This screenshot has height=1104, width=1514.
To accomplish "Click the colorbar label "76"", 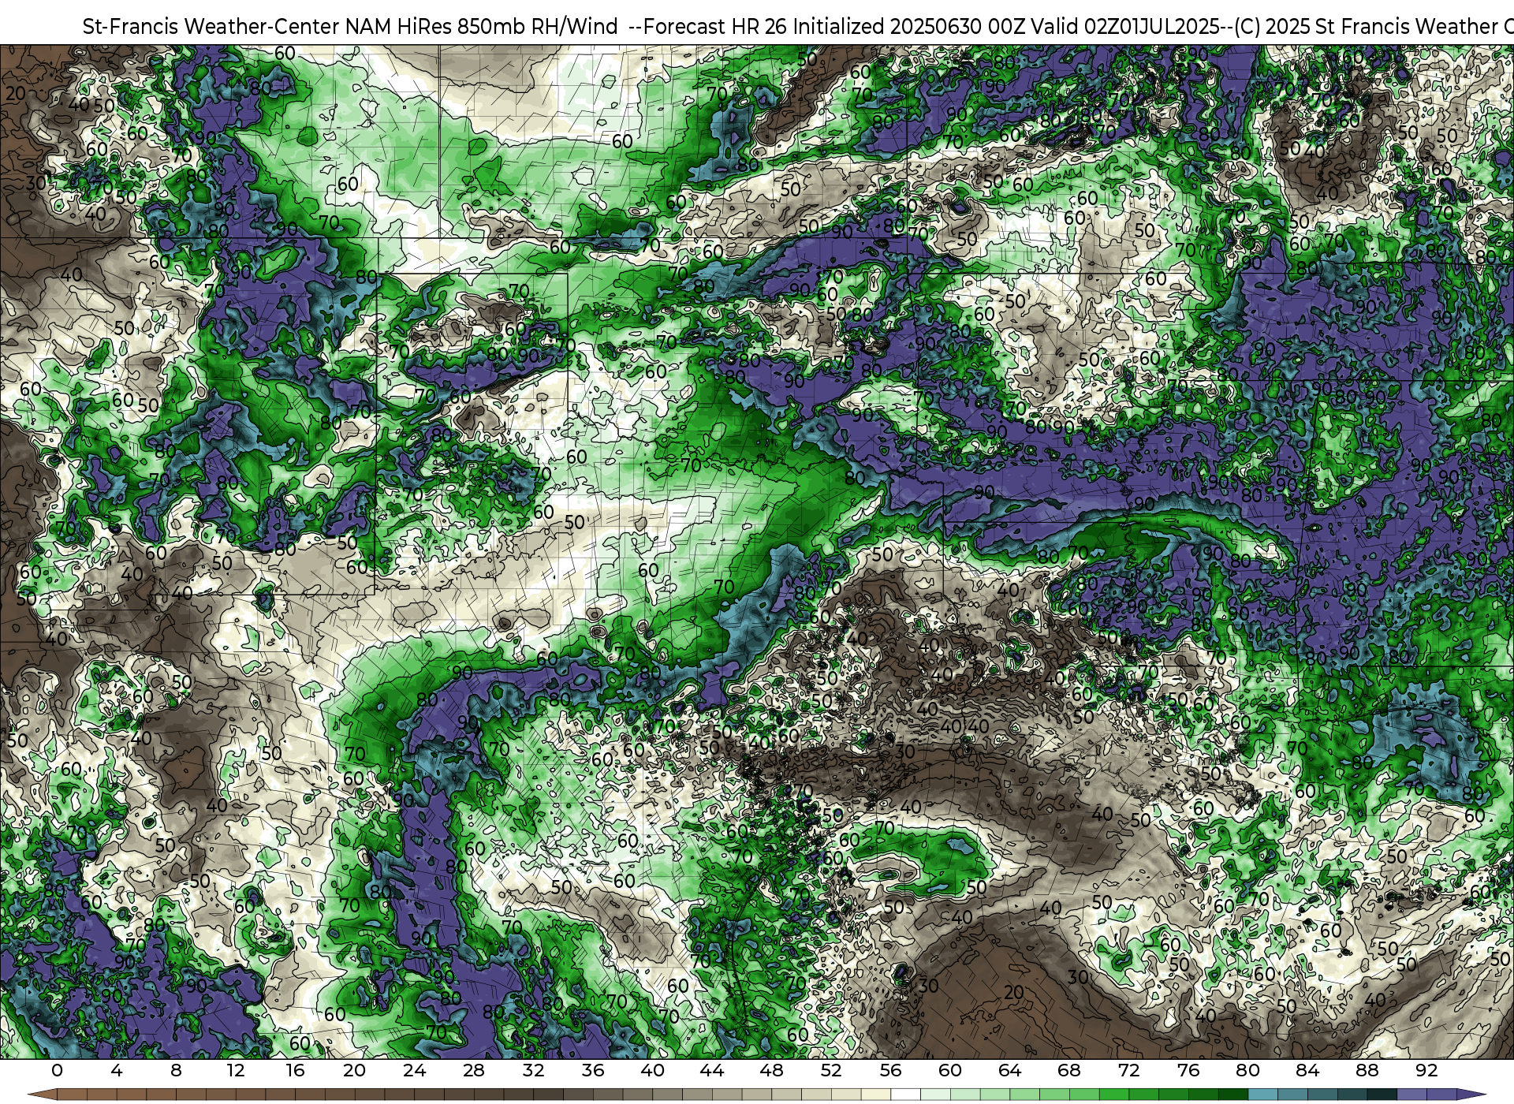I will (1188, 1071).
